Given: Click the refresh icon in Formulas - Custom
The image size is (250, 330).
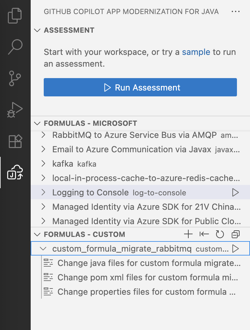Looking at the screenshot, I should [x=220, y=234].
